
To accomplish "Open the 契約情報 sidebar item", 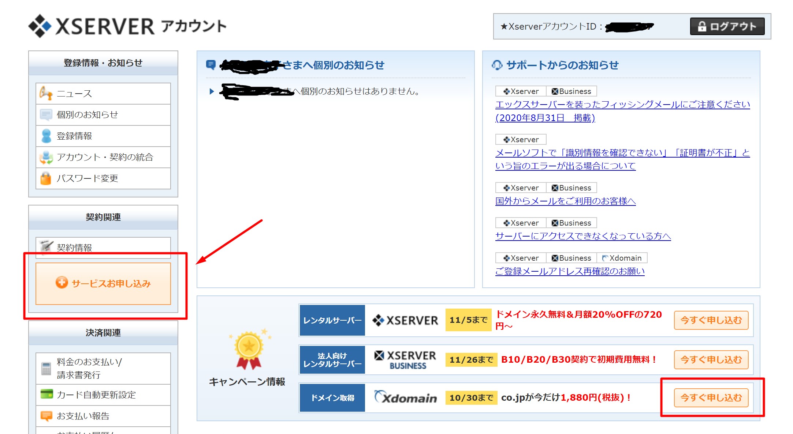I will click(103, 248).
